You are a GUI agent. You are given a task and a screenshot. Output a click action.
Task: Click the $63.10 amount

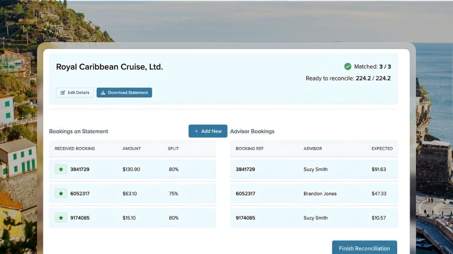tap(130, 194)
